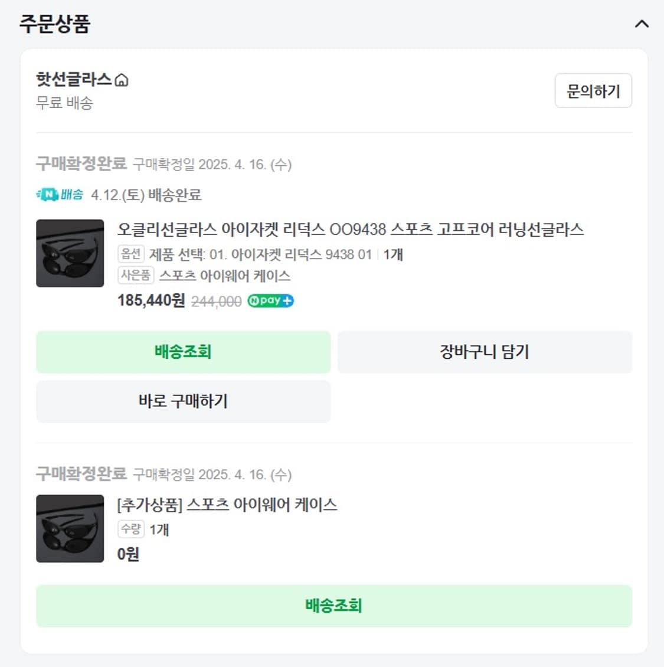Click the 구매확정완료 confirmation label

click(81, 165)
